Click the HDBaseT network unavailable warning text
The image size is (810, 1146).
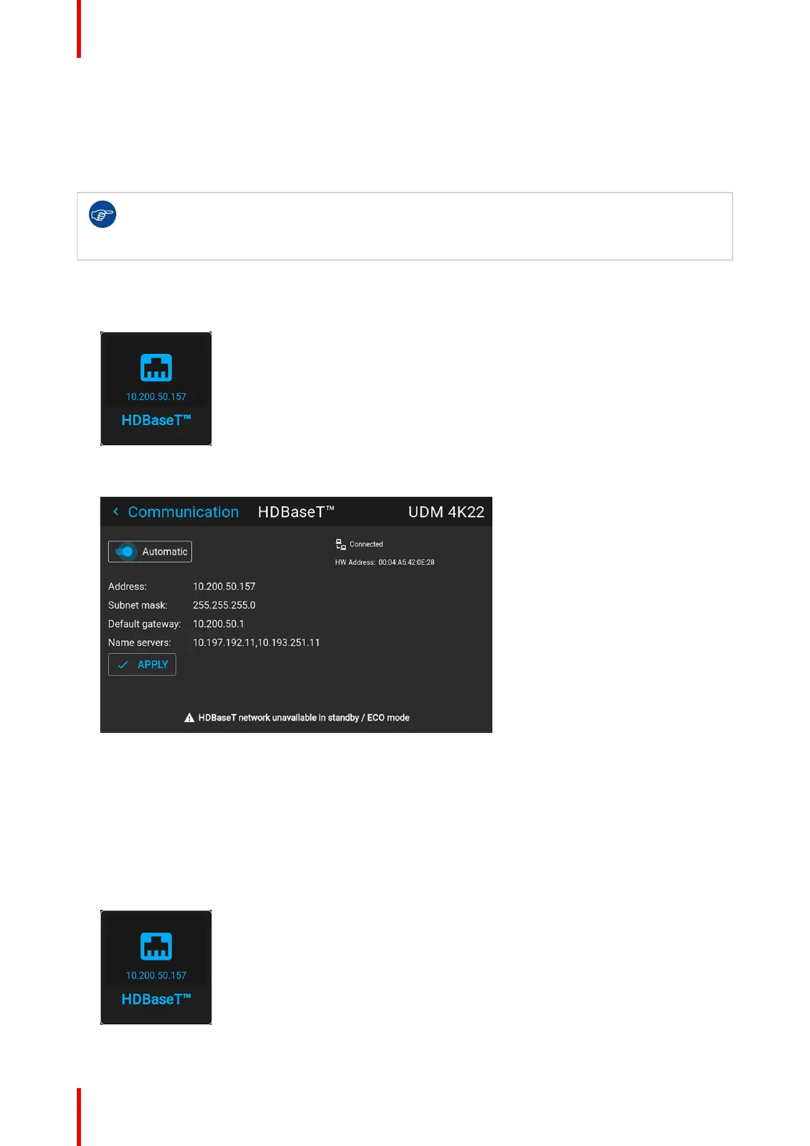[x=304, y=718]
